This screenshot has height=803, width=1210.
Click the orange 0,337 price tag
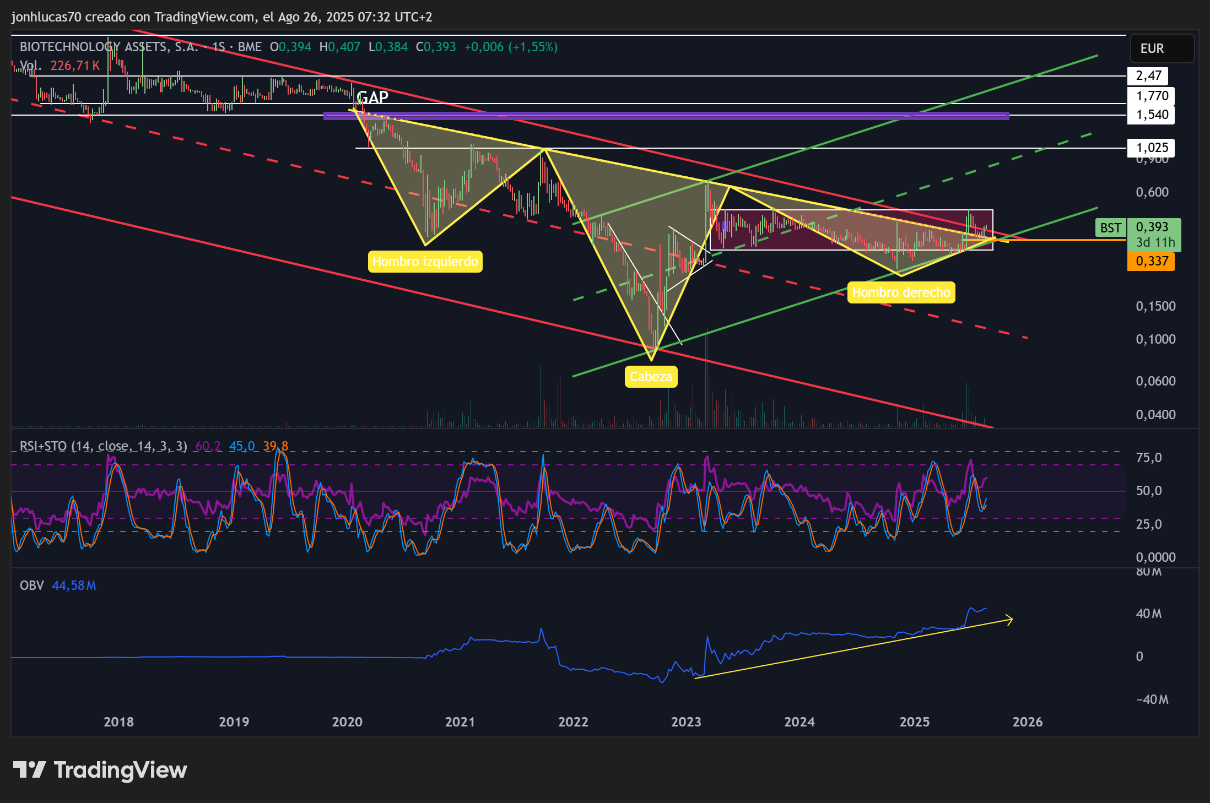pyautogui.click(x=1151, y=261)
